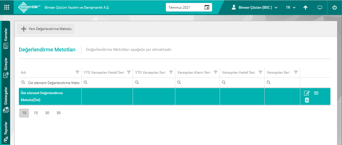Open the Göstergeler sidebar tab
This screenshot has width=342, height=145.
pyautogui.click(x=6, y=100)
